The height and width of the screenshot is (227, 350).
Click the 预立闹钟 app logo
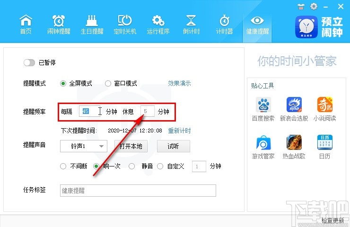[306, 27]
